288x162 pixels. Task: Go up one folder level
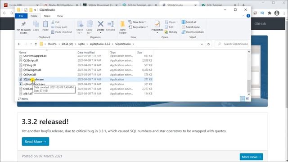36,44
